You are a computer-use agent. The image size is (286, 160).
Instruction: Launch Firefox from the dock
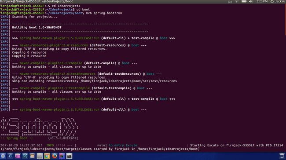pyautogui.click(x=55, y=156)
